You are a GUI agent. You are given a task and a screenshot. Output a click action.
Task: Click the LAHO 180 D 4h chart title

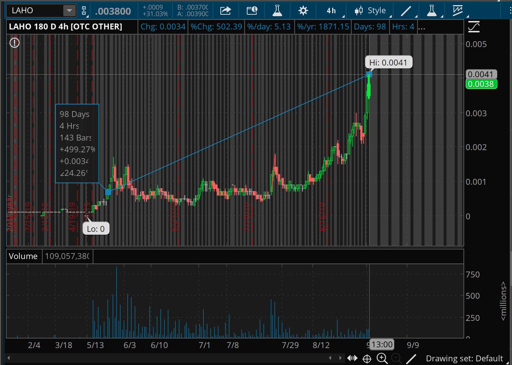click(66, 27)
